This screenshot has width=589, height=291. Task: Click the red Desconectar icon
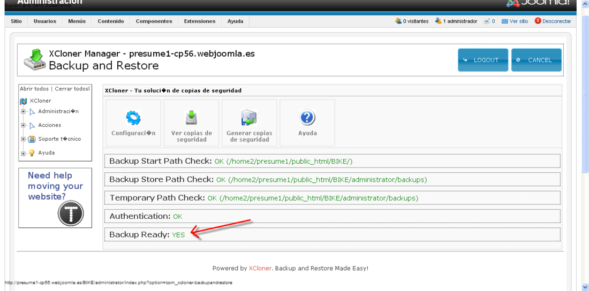tap(538, 21)
